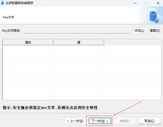Minimize the 达梦数据库安装程序 window
Screen dimensions: 163x127
pos(135,3)
